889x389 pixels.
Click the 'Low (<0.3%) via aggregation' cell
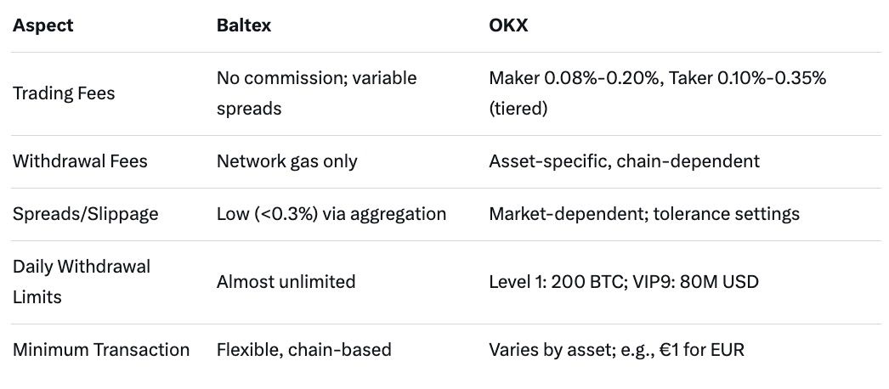click(331, 214)
